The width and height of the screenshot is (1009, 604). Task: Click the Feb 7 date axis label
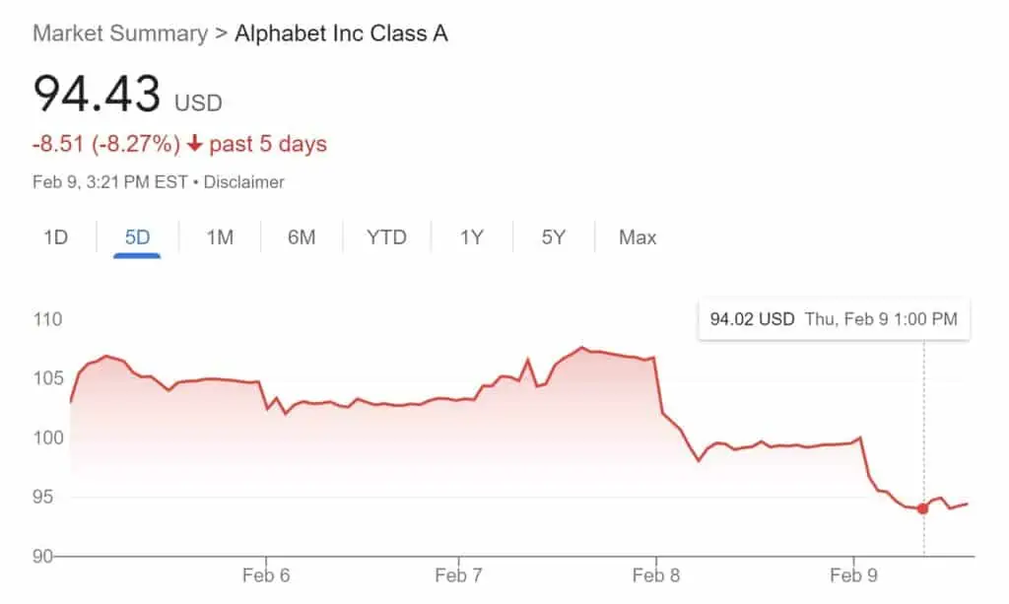point(458,574)
